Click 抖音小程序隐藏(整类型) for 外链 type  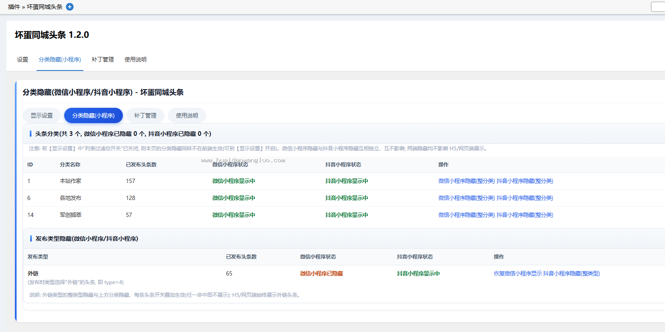click(x=571, y=273)
